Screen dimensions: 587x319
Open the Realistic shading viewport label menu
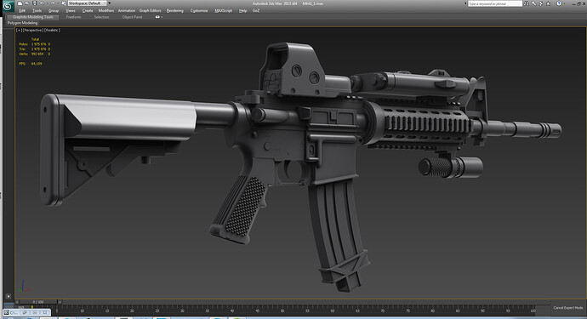click(52, 31)
